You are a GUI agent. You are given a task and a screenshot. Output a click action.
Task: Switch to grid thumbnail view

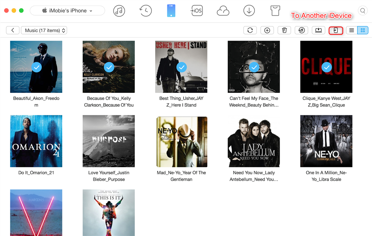(x=363, y=30)
